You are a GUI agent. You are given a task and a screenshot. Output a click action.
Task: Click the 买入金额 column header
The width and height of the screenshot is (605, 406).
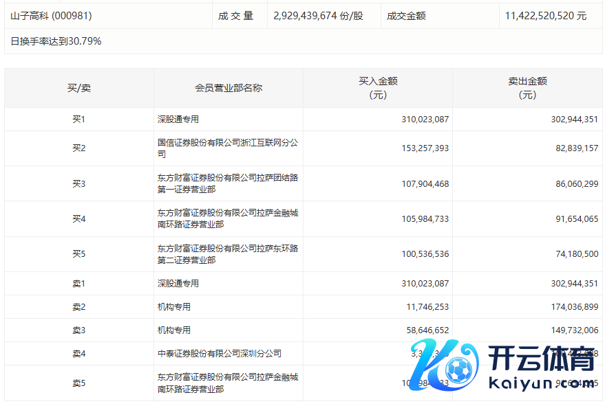click(x=378, y=88)
